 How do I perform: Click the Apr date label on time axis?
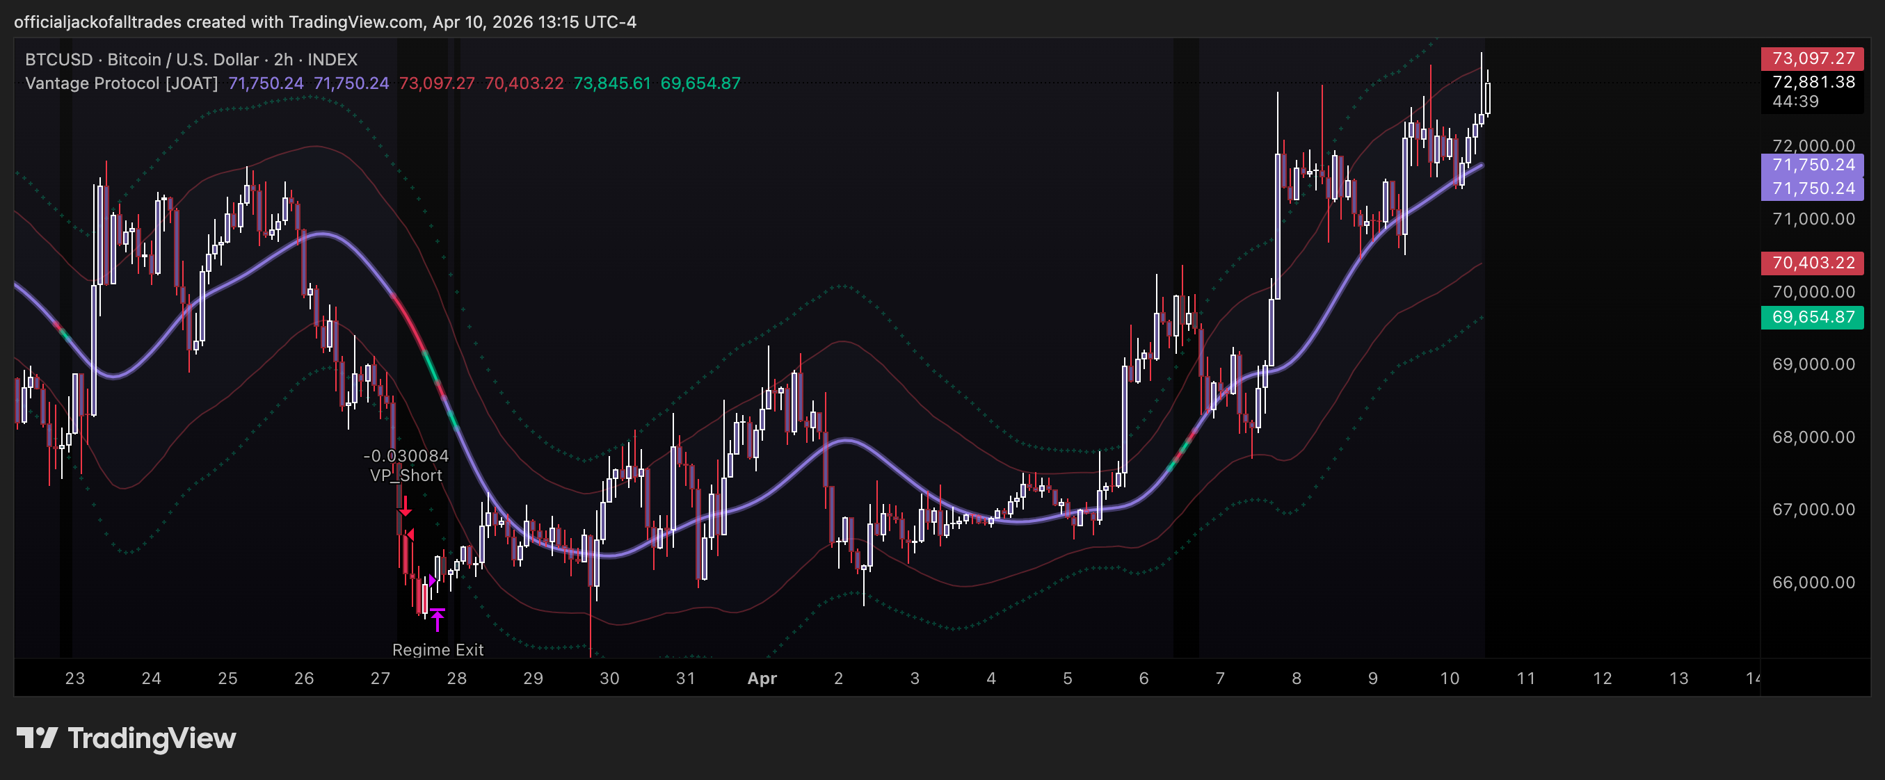762,679
